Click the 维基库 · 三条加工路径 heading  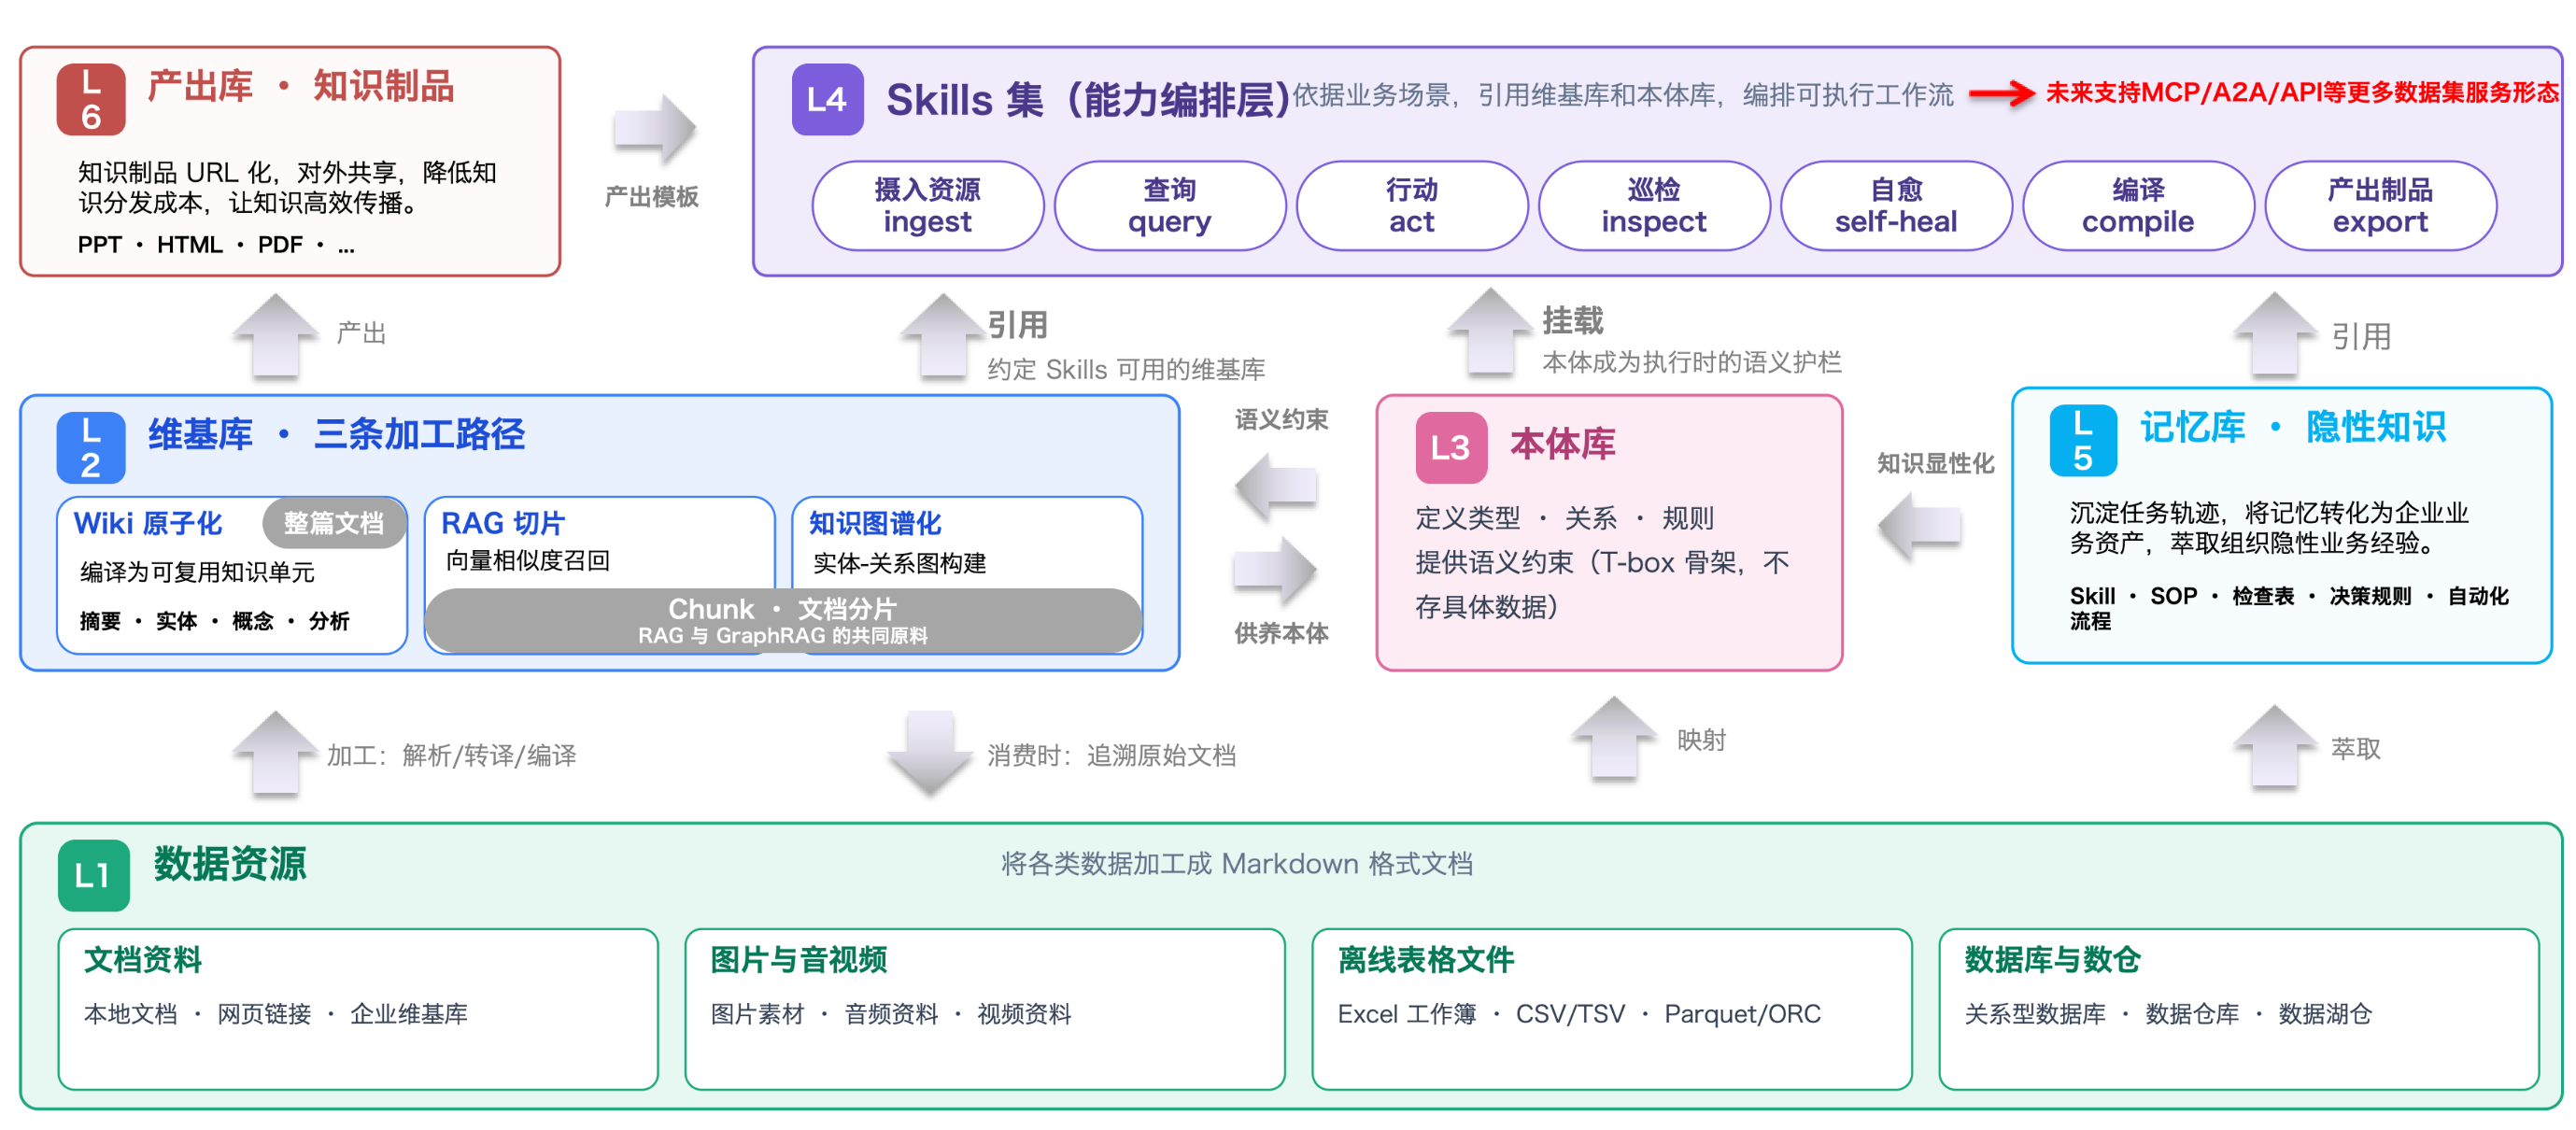[x=337, y=434]
